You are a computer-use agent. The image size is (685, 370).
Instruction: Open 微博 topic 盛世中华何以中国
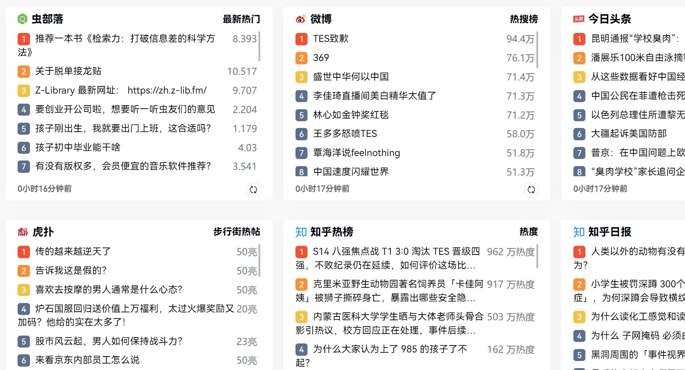click(351, 77)
